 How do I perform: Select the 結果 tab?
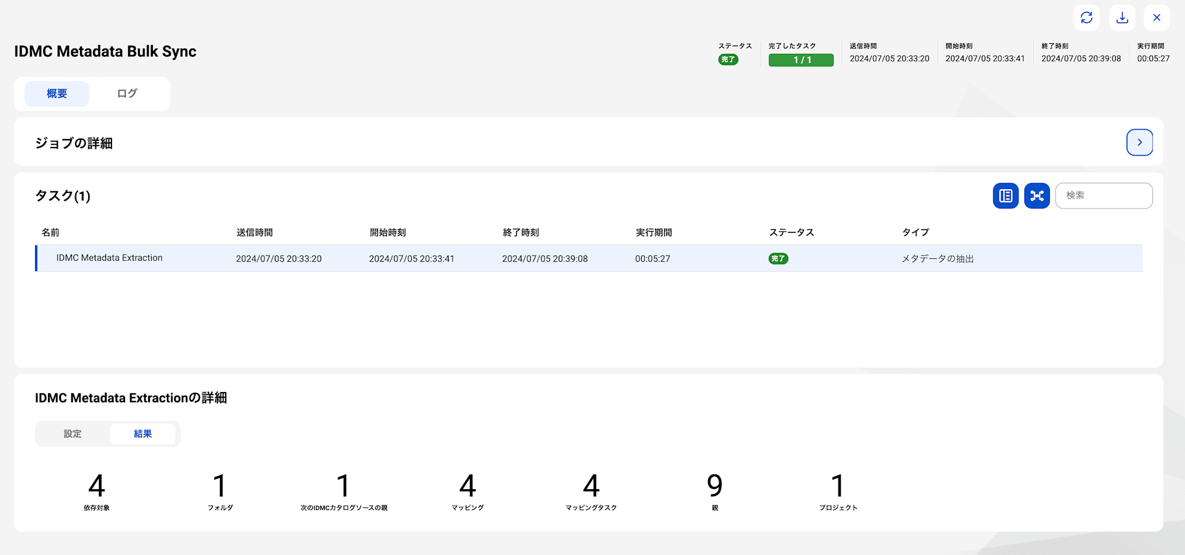143,434
